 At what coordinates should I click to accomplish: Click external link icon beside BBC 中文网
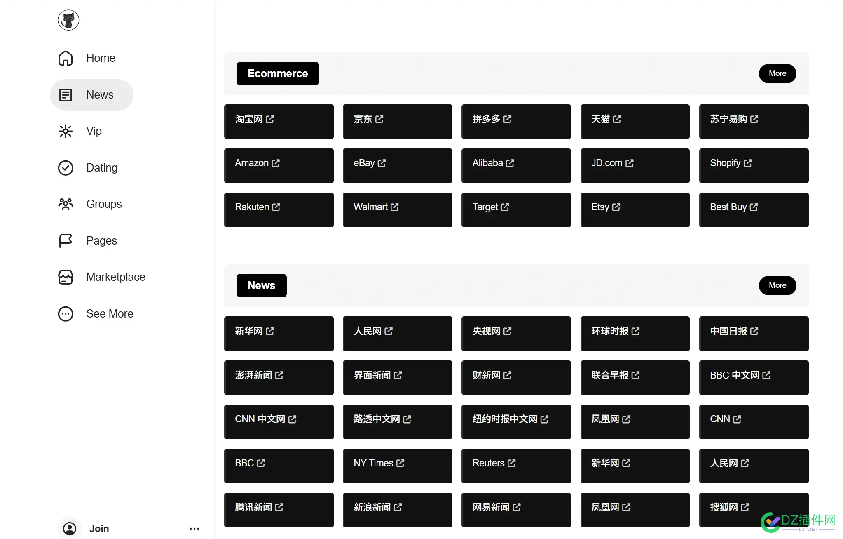coord(766,375)
